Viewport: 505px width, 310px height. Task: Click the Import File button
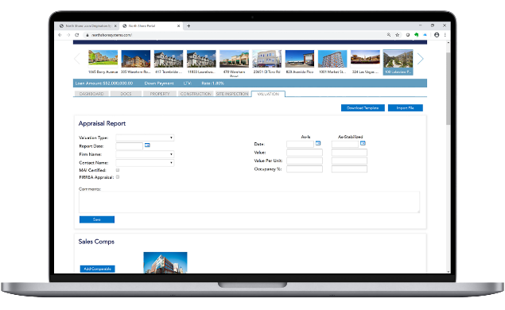pos(405,108)
